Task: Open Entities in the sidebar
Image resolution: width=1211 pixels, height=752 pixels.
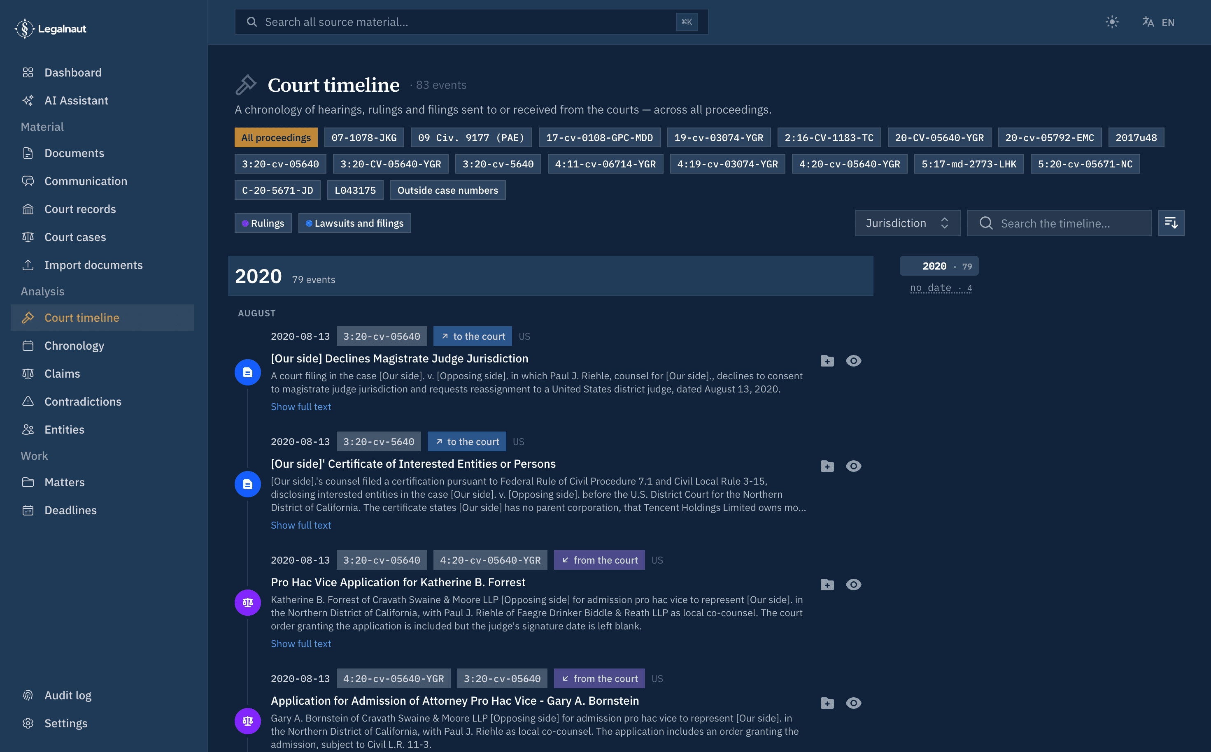Action: 102,429
